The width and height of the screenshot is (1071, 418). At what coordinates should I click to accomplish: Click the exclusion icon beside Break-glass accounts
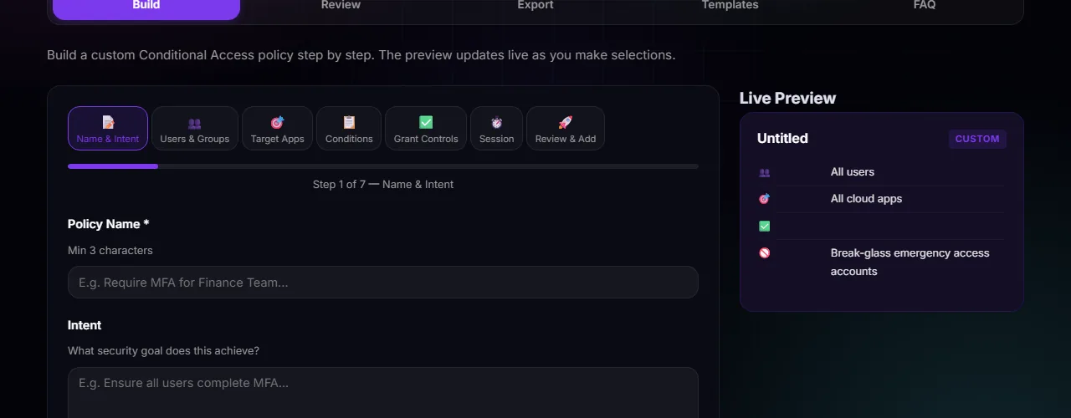(x=764, y=252)
